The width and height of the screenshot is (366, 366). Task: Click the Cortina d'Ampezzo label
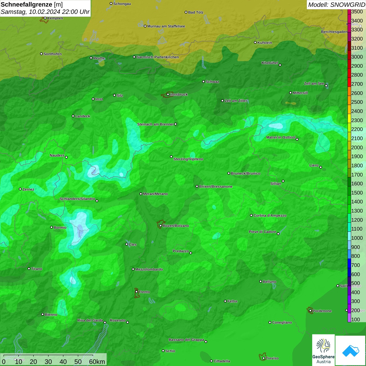[270, 215]
